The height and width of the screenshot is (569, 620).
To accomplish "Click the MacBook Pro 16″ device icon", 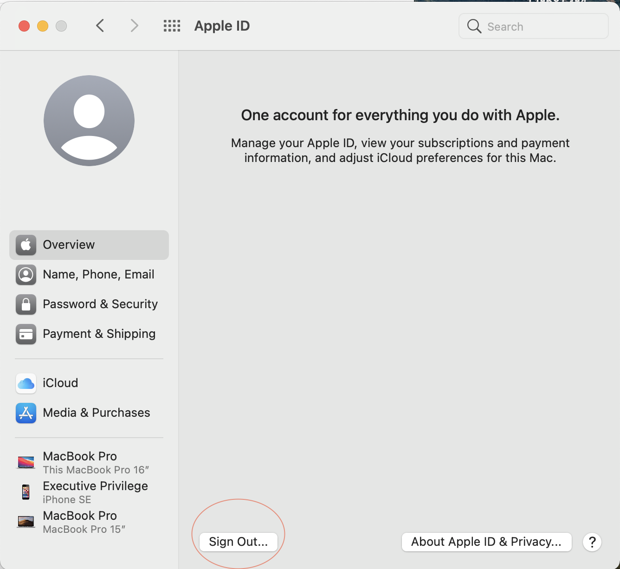I will coord(26,462).
